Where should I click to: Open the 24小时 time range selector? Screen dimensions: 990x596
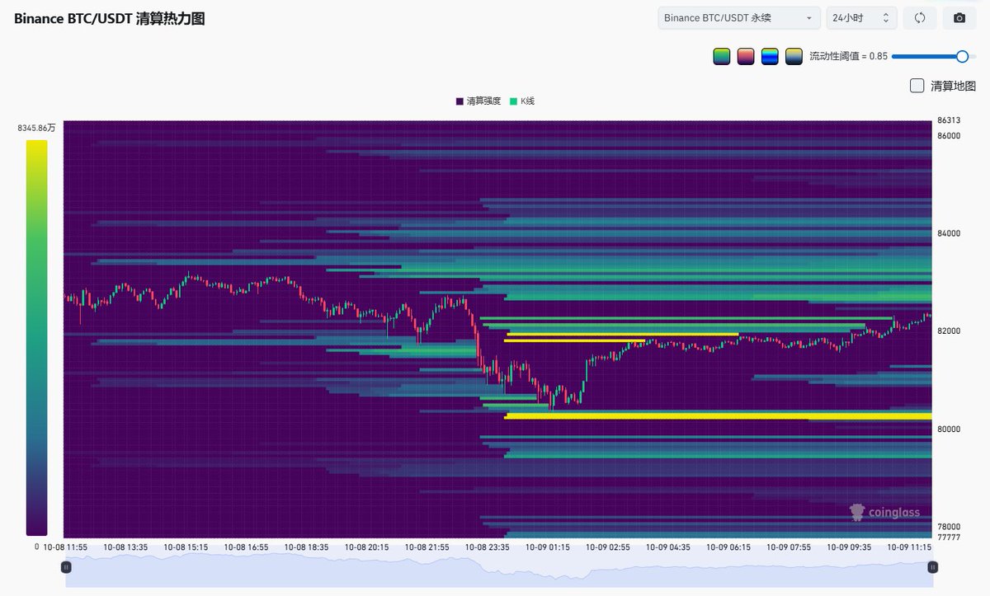(862, 18)
